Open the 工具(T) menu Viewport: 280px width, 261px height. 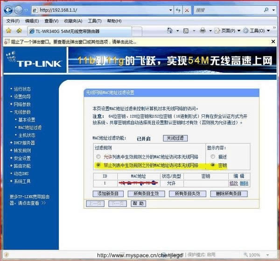coord(95,21)
